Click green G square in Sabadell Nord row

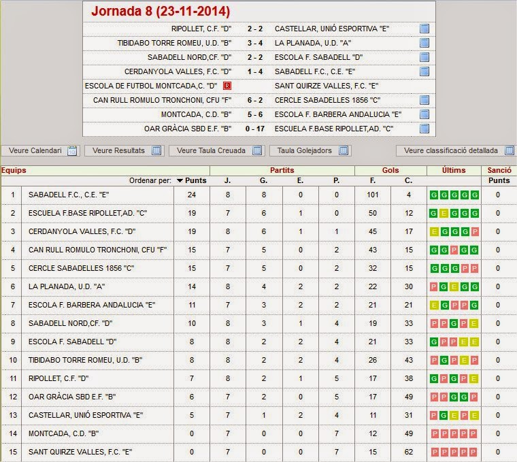(x=454, y=323)
